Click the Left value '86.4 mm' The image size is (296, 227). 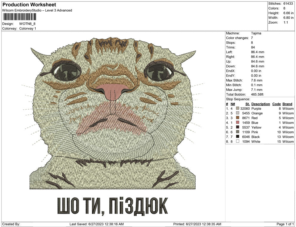[257, 52]
